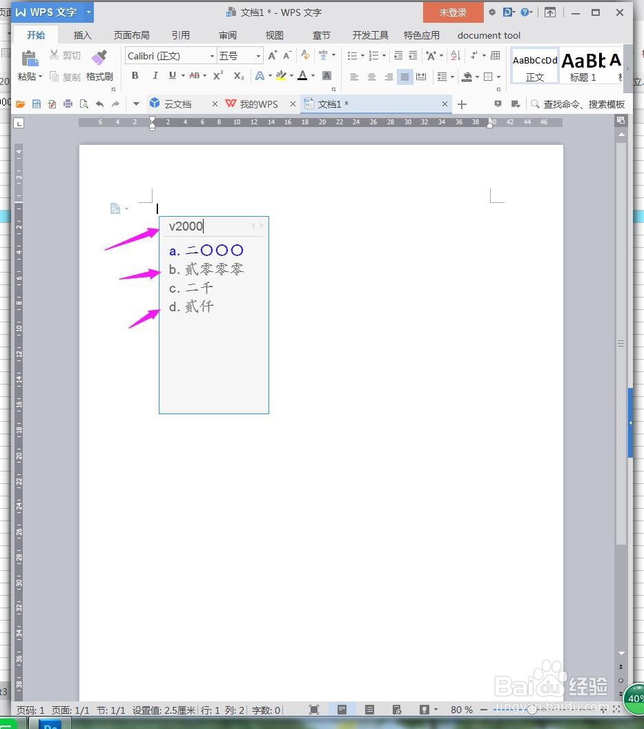Decrease font size with A- icon
The width and height of the screenshot is (644, 729).
287,56
